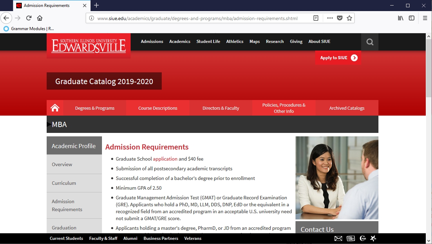The width and height of the screenshot is (432, 244).
Task: Open the Firefox hamburger menu
Action: click(425, 18)
